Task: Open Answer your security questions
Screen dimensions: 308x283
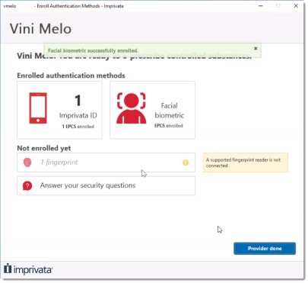Action: (x=106, y=186)
